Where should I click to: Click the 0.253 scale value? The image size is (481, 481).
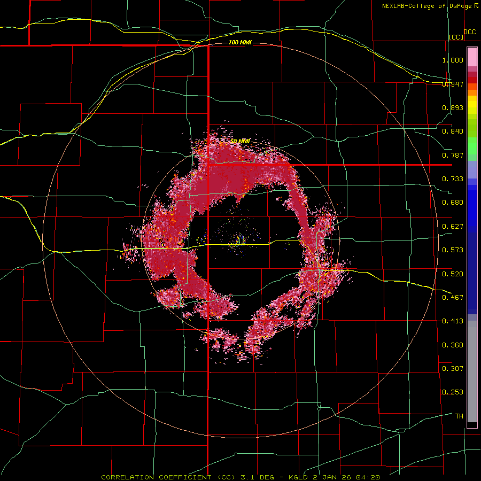pos(453,392)
